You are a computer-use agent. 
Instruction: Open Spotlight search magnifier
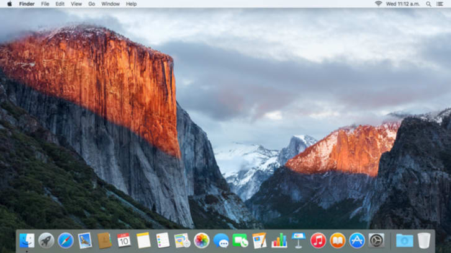click(429, 4)
